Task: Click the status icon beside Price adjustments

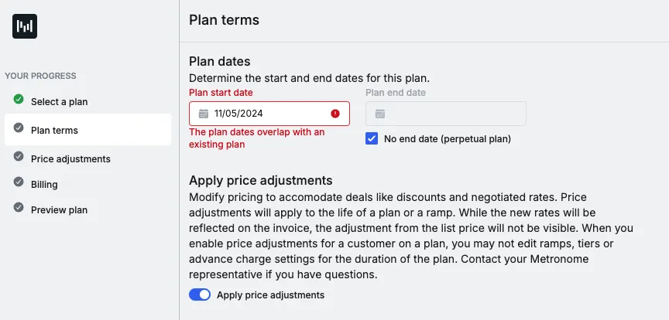Action: pos(19,156)
